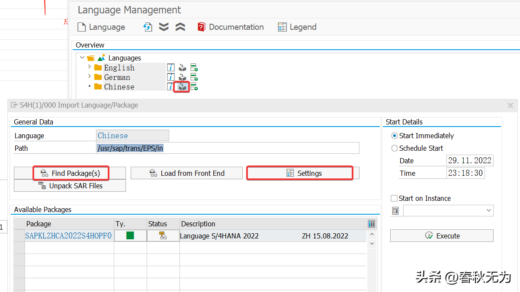Select the Schedule Start radio button
The image size is (520, 292).
click(x=395, y=148)
